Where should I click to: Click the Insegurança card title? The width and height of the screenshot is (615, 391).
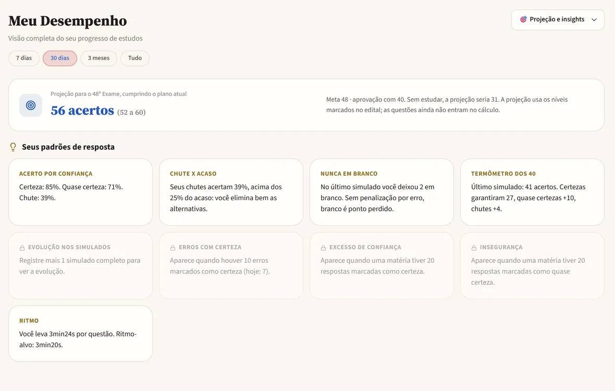coord(501,248)
